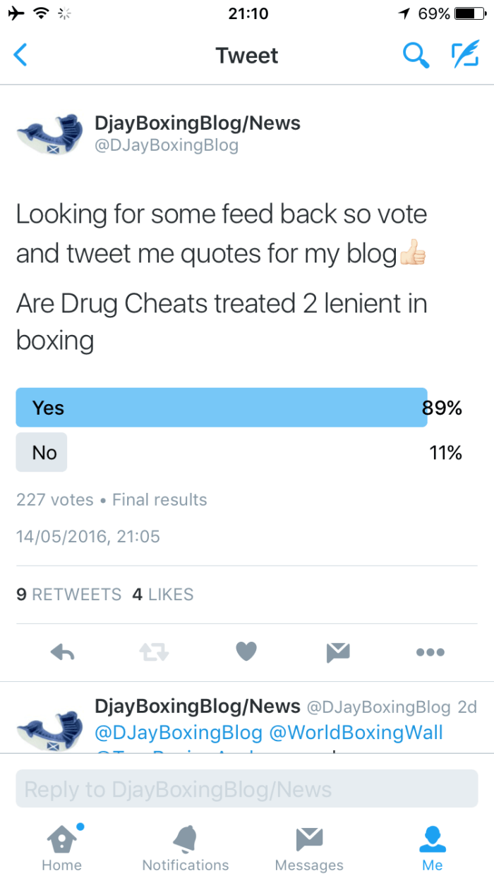Retweet this poll tweet
Image resolution: width=494 pixels, height=878 pixels.
154,652
